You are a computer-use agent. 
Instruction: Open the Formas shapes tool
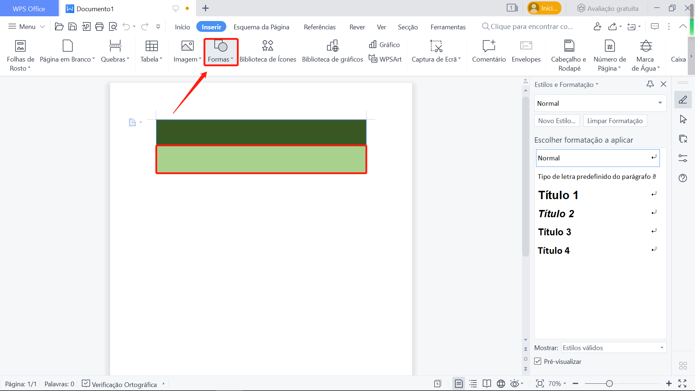(x=221, y=51)
